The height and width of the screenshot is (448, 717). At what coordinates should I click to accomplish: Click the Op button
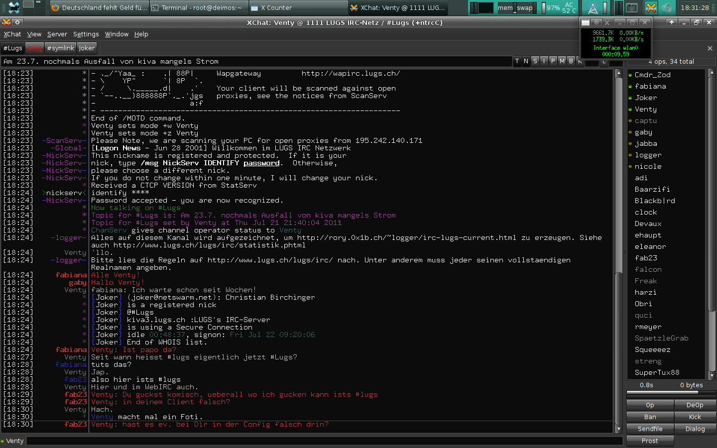[x=650, y=405]
